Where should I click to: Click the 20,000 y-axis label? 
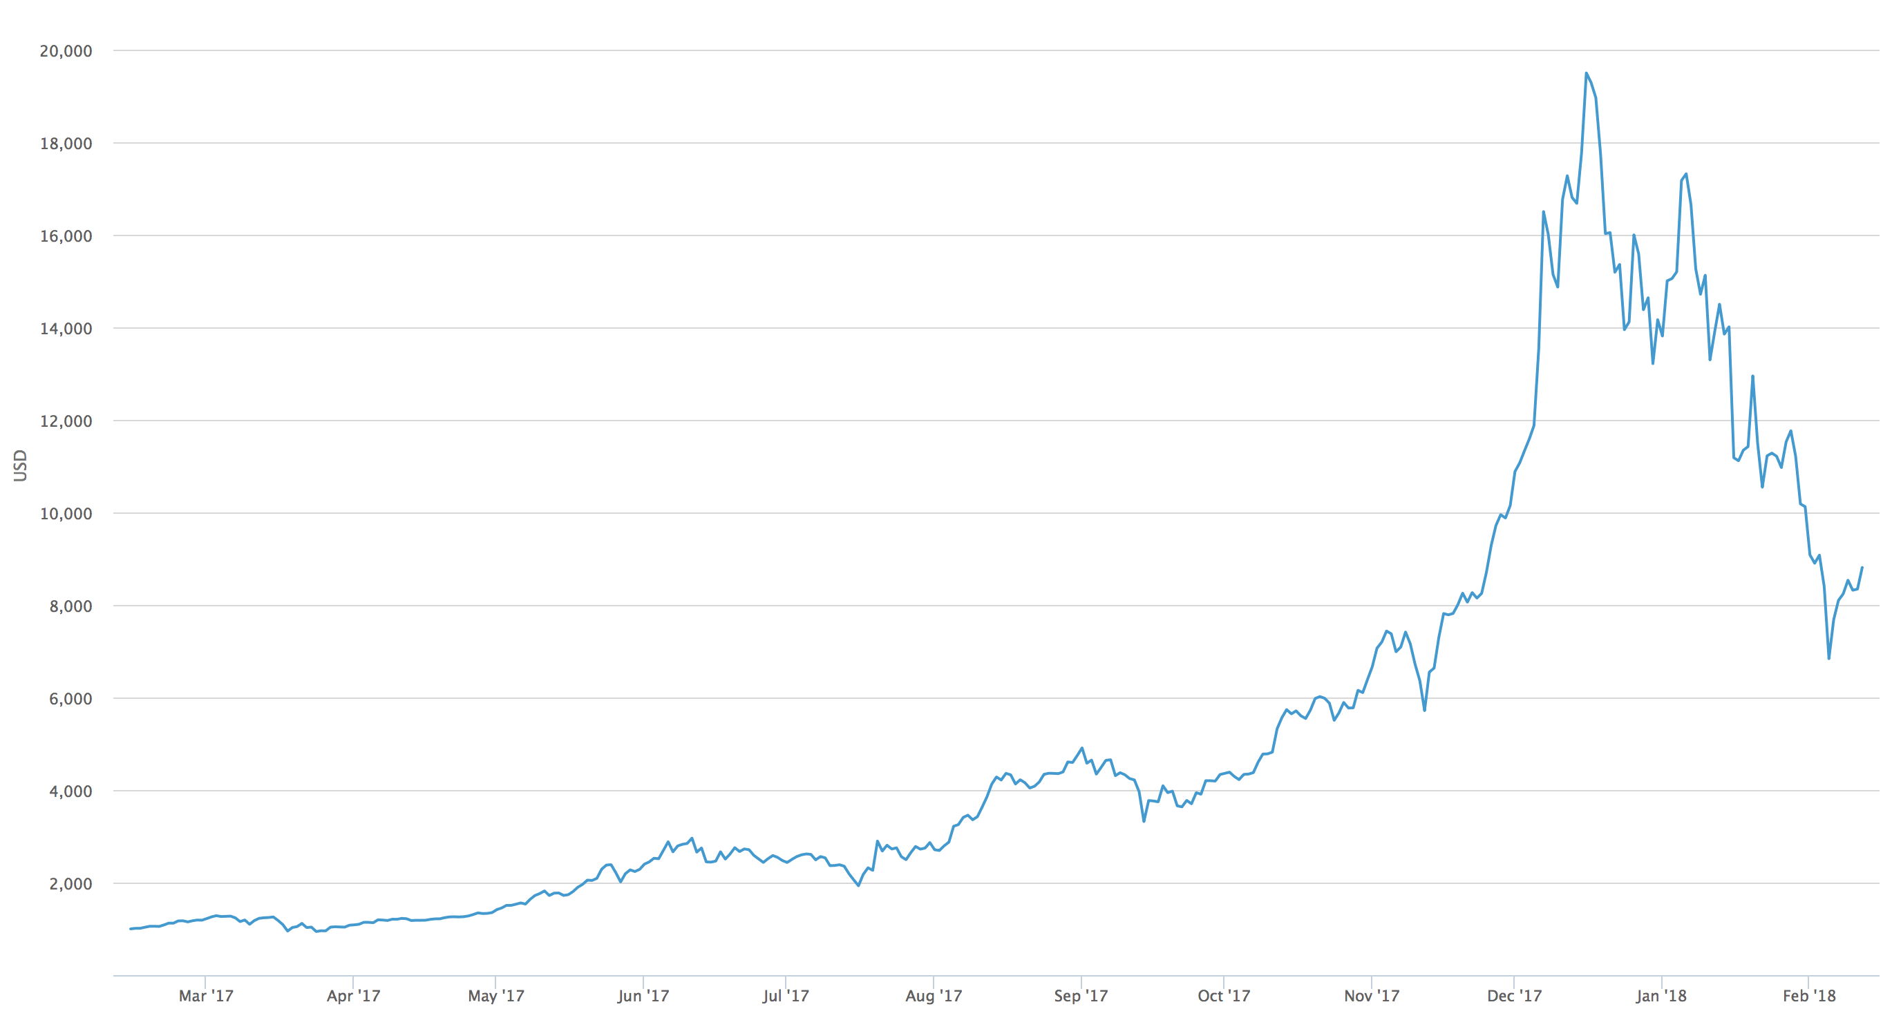66,50
